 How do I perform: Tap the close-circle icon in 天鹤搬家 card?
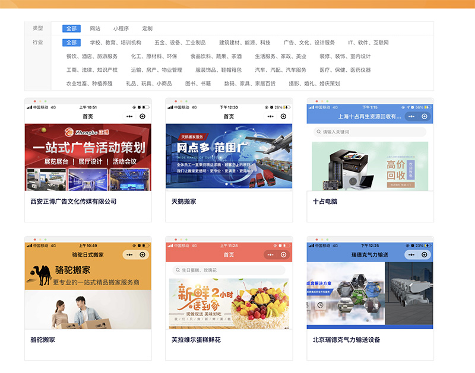[x=283, y=116]
